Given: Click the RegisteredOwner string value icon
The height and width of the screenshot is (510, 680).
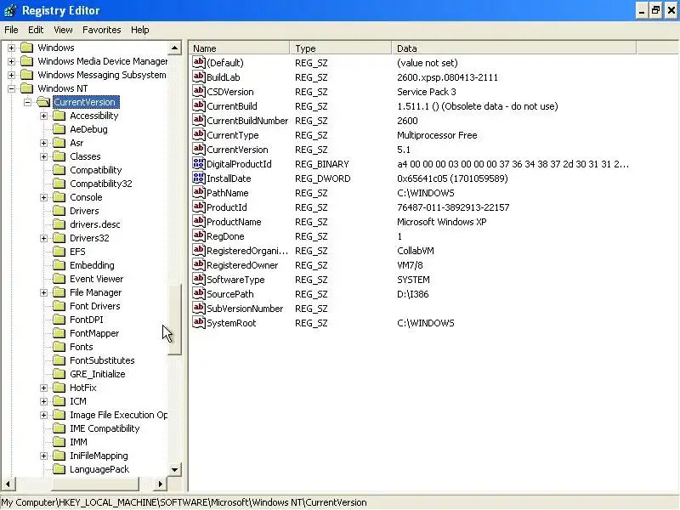Looking at the screenshot, I should pos(199,264).
